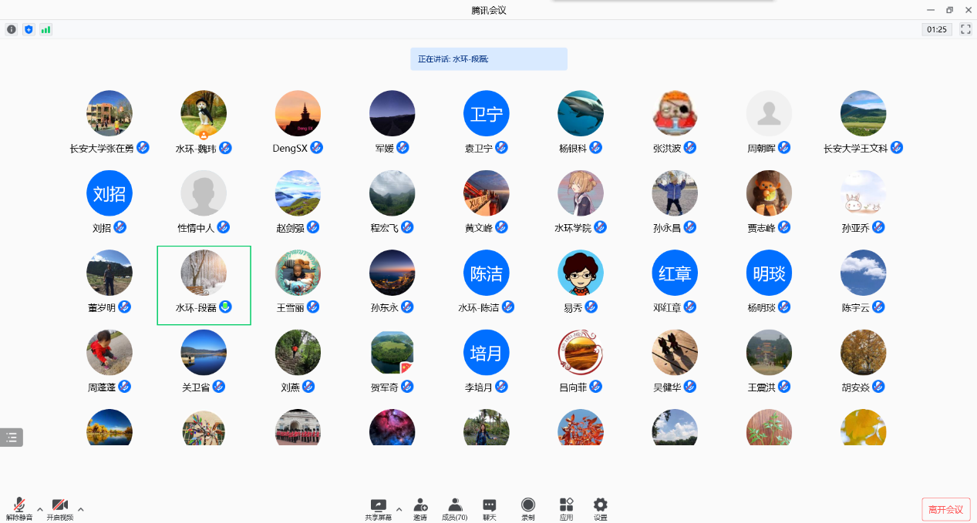The image size is (977, 523).
Task: Click 共享屏幕 share screen
Action: click(x=378, y=508)
